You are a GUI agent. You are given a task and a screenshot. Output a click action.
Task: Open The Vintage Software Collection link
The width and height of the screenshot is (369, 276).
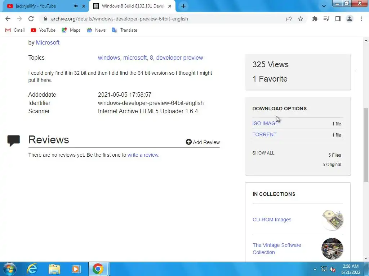coord(277,249)
